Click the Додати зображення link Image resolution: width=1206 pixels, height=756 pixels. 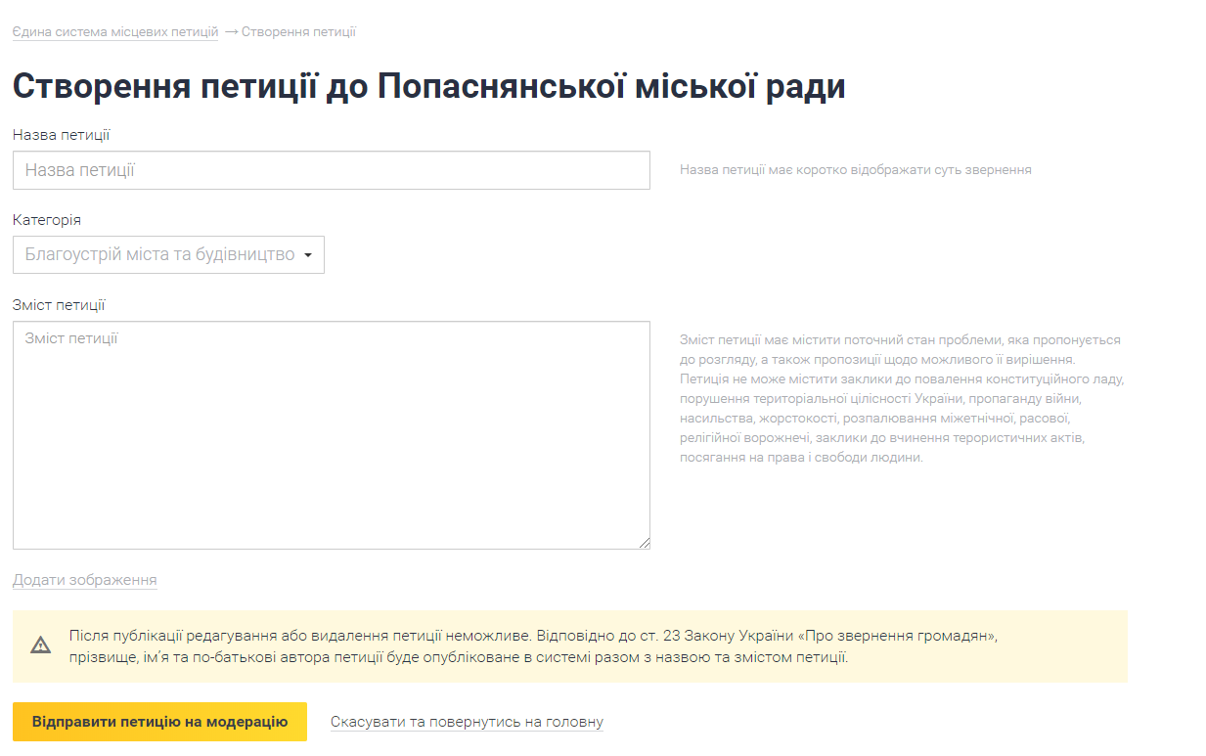pyautogui.click(x=85, y=580)
